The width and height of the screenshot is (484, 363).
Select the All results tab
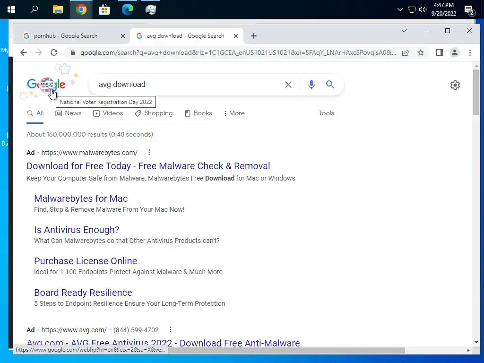(35, 113)
